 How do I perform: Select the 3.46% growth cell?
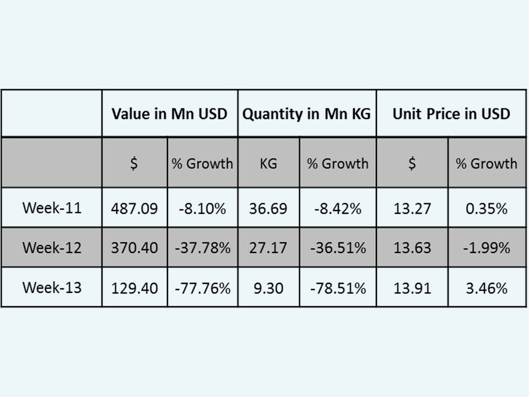pyautogui.click(x=487, y=287)
